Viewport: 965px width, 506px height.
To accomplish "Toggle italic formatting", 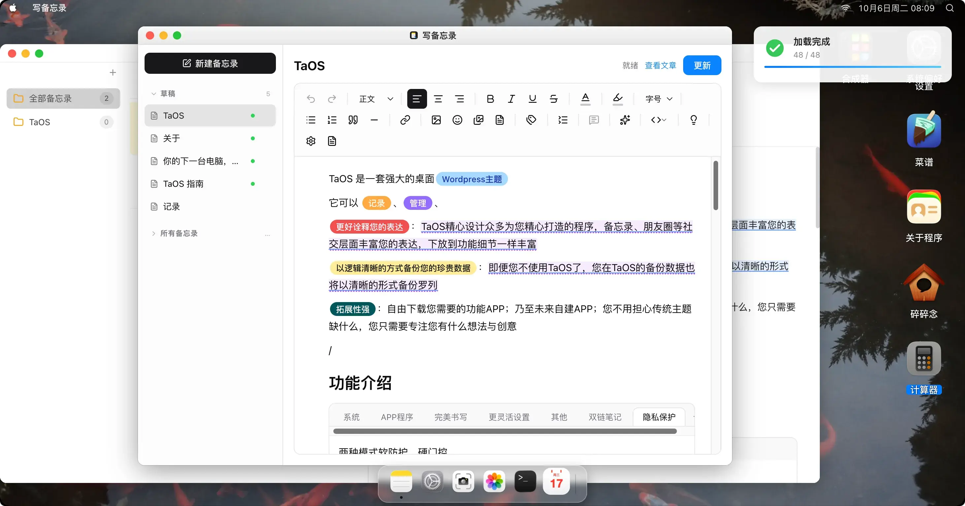I will pos(511,99).
